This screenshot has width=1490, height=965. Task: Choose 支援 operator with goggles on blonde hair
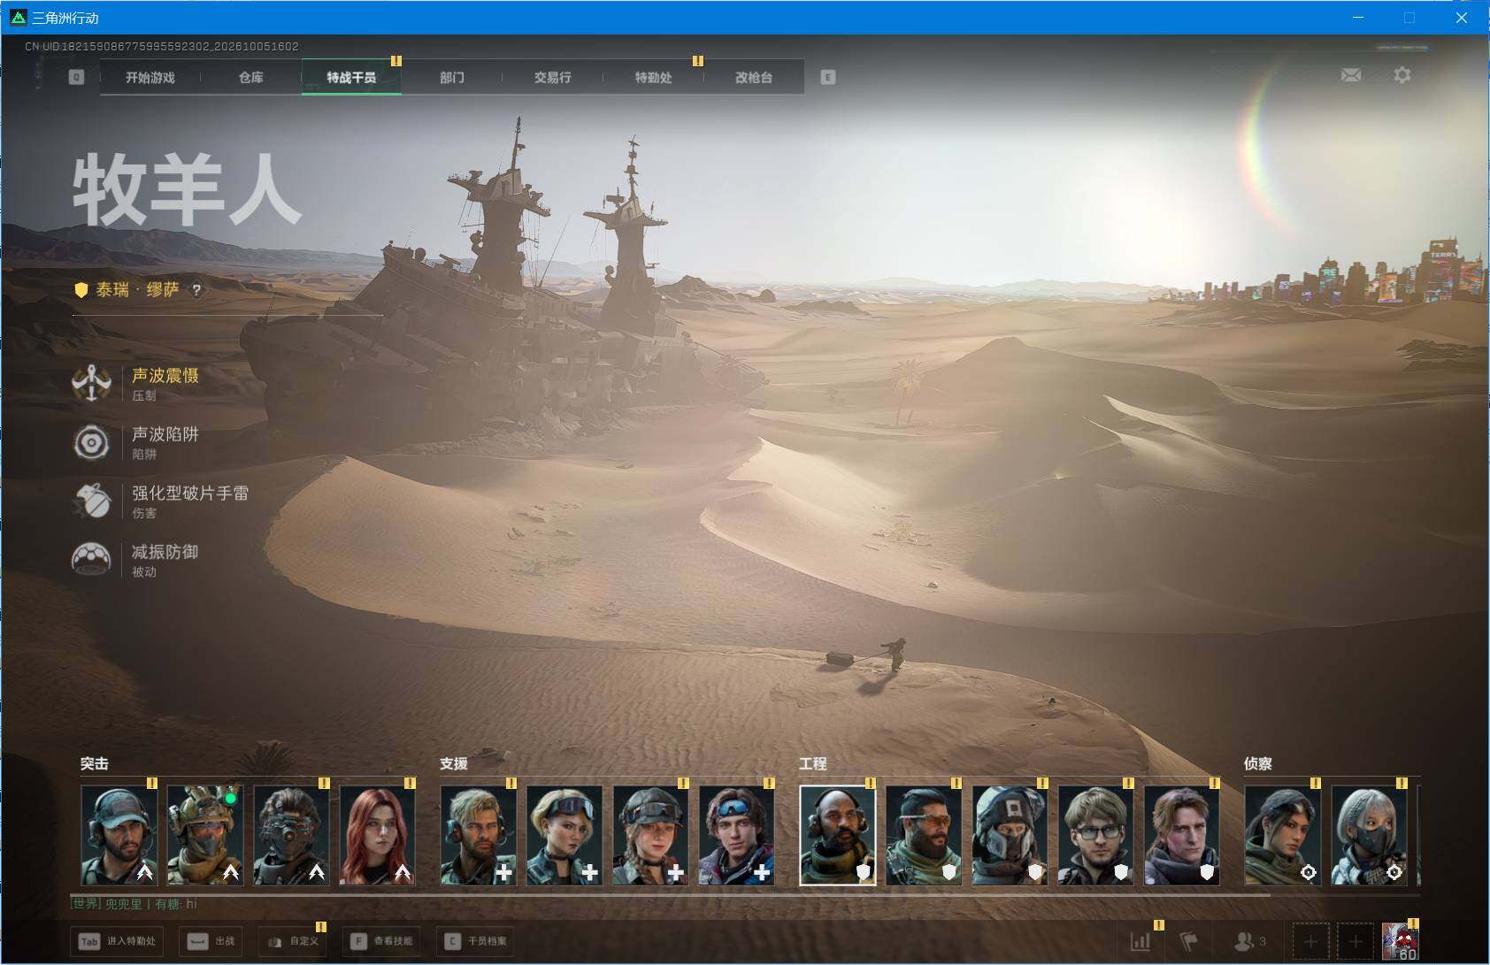pos(565,835)
